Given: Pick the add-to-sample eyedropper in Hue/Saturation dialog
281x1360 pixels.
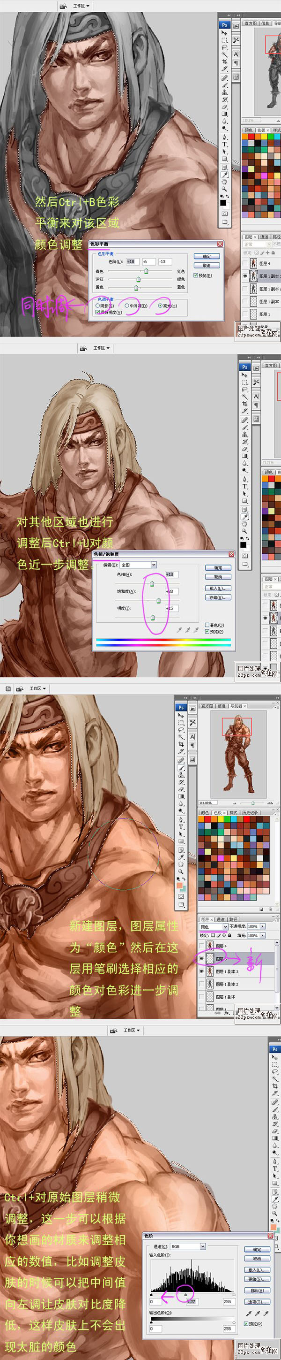Looking at the screenshot, I should 188,630.
